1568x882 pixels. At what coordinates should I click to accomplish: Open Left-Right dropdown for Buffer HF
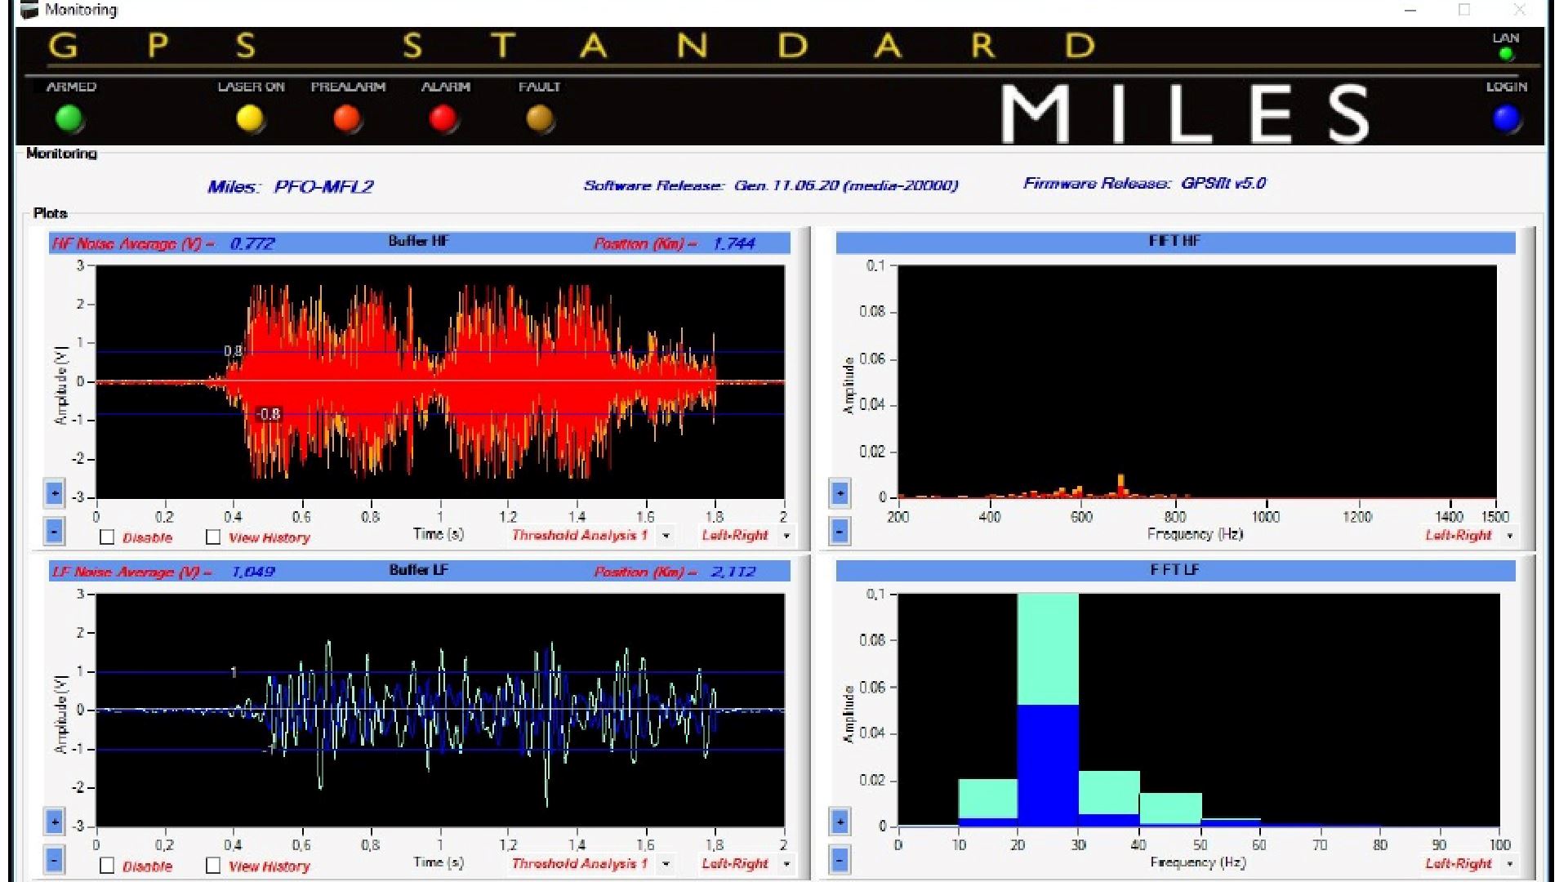(x=786, y=536)
